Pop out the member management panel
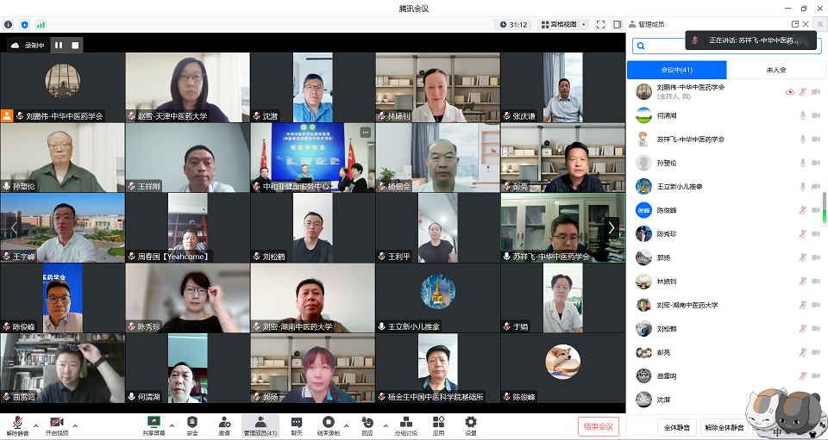828x440 pixels. click(x=795, y=24)
